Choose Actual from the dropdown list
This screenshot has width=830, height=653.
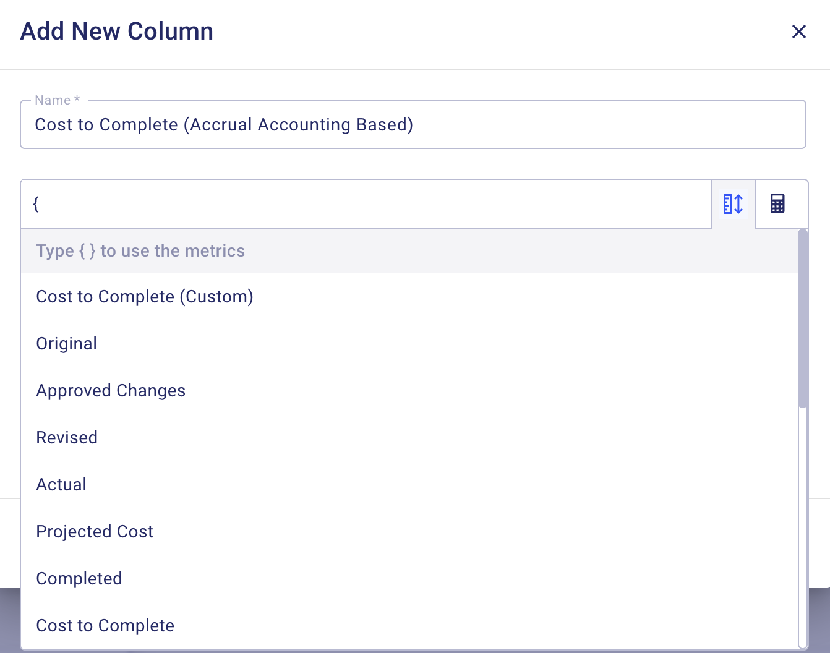[x=61, y=485]
